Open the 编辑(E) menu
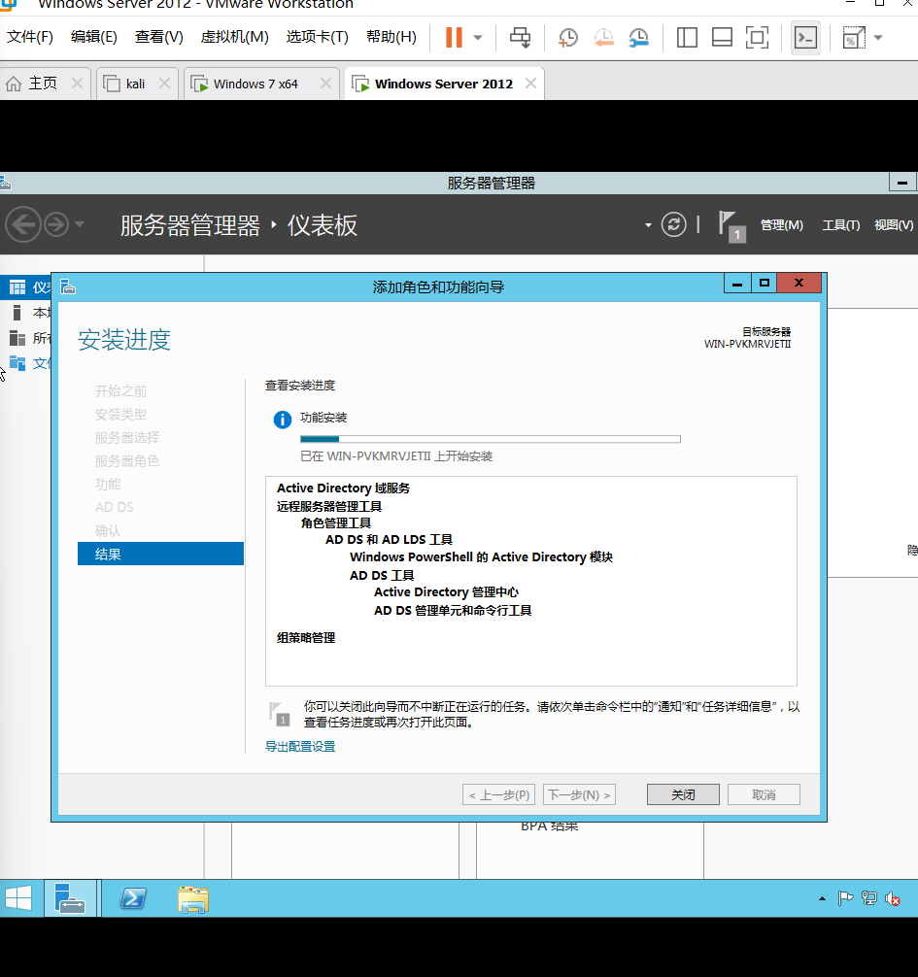This screenshot has width=918, height=977. 93,37
